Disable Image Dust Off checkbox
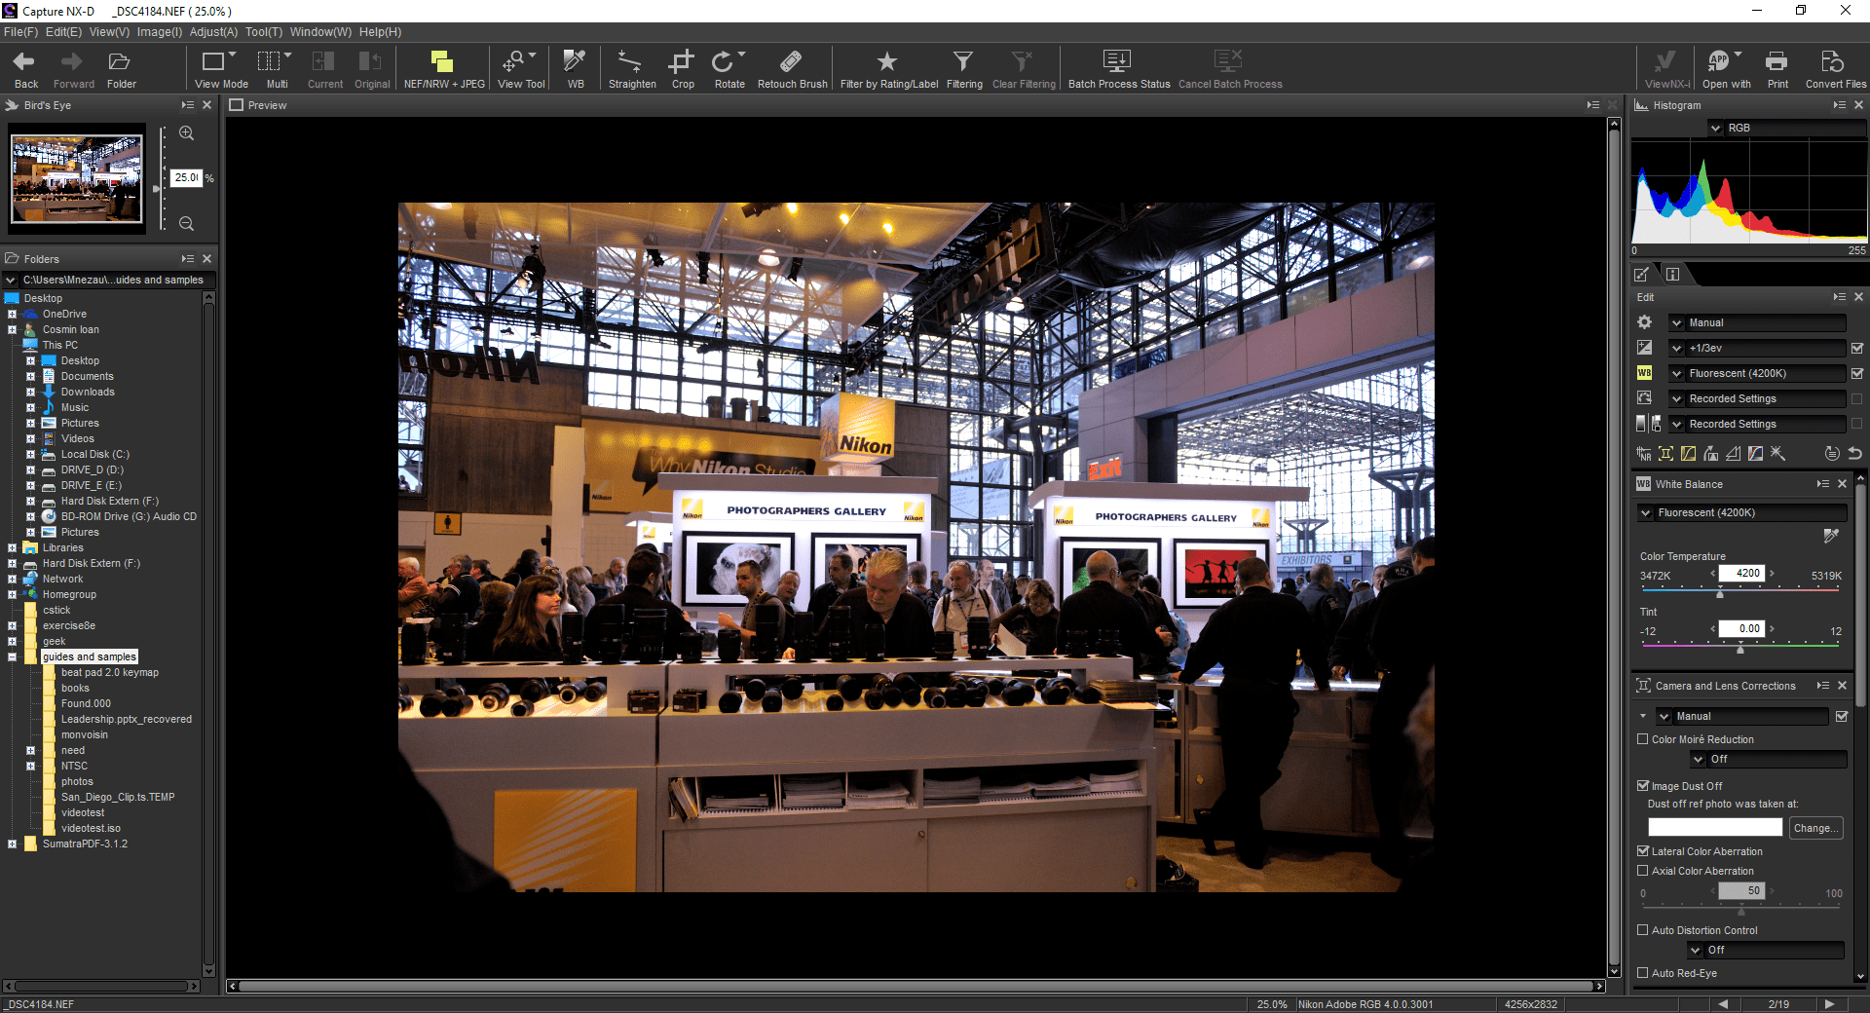 coord(1643,786)
